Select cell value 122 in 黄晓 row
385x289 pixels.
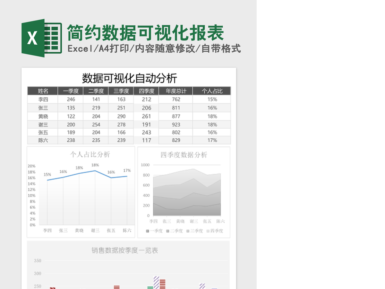[x=71, y=116]
